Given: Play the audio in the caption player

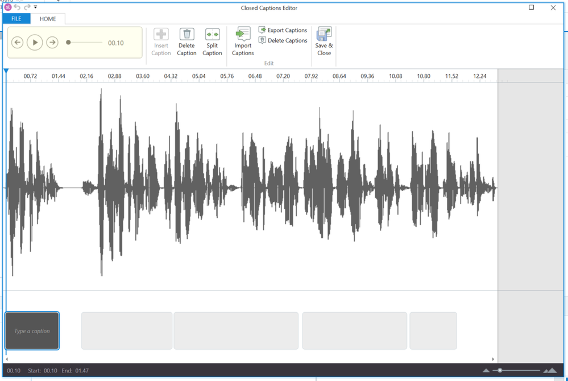Looking at the screenshot, I should pyautogui.click(x=35, y=43).
